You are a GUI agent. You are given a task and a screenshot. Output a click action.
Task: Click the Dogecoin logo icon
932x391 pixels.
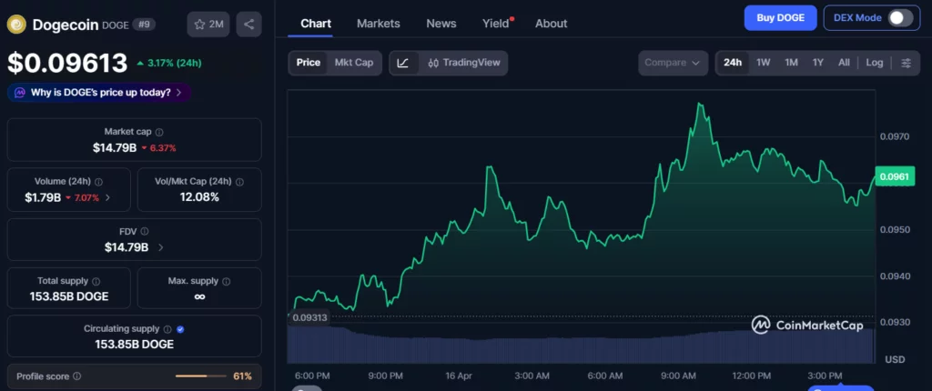pos(16,25)
